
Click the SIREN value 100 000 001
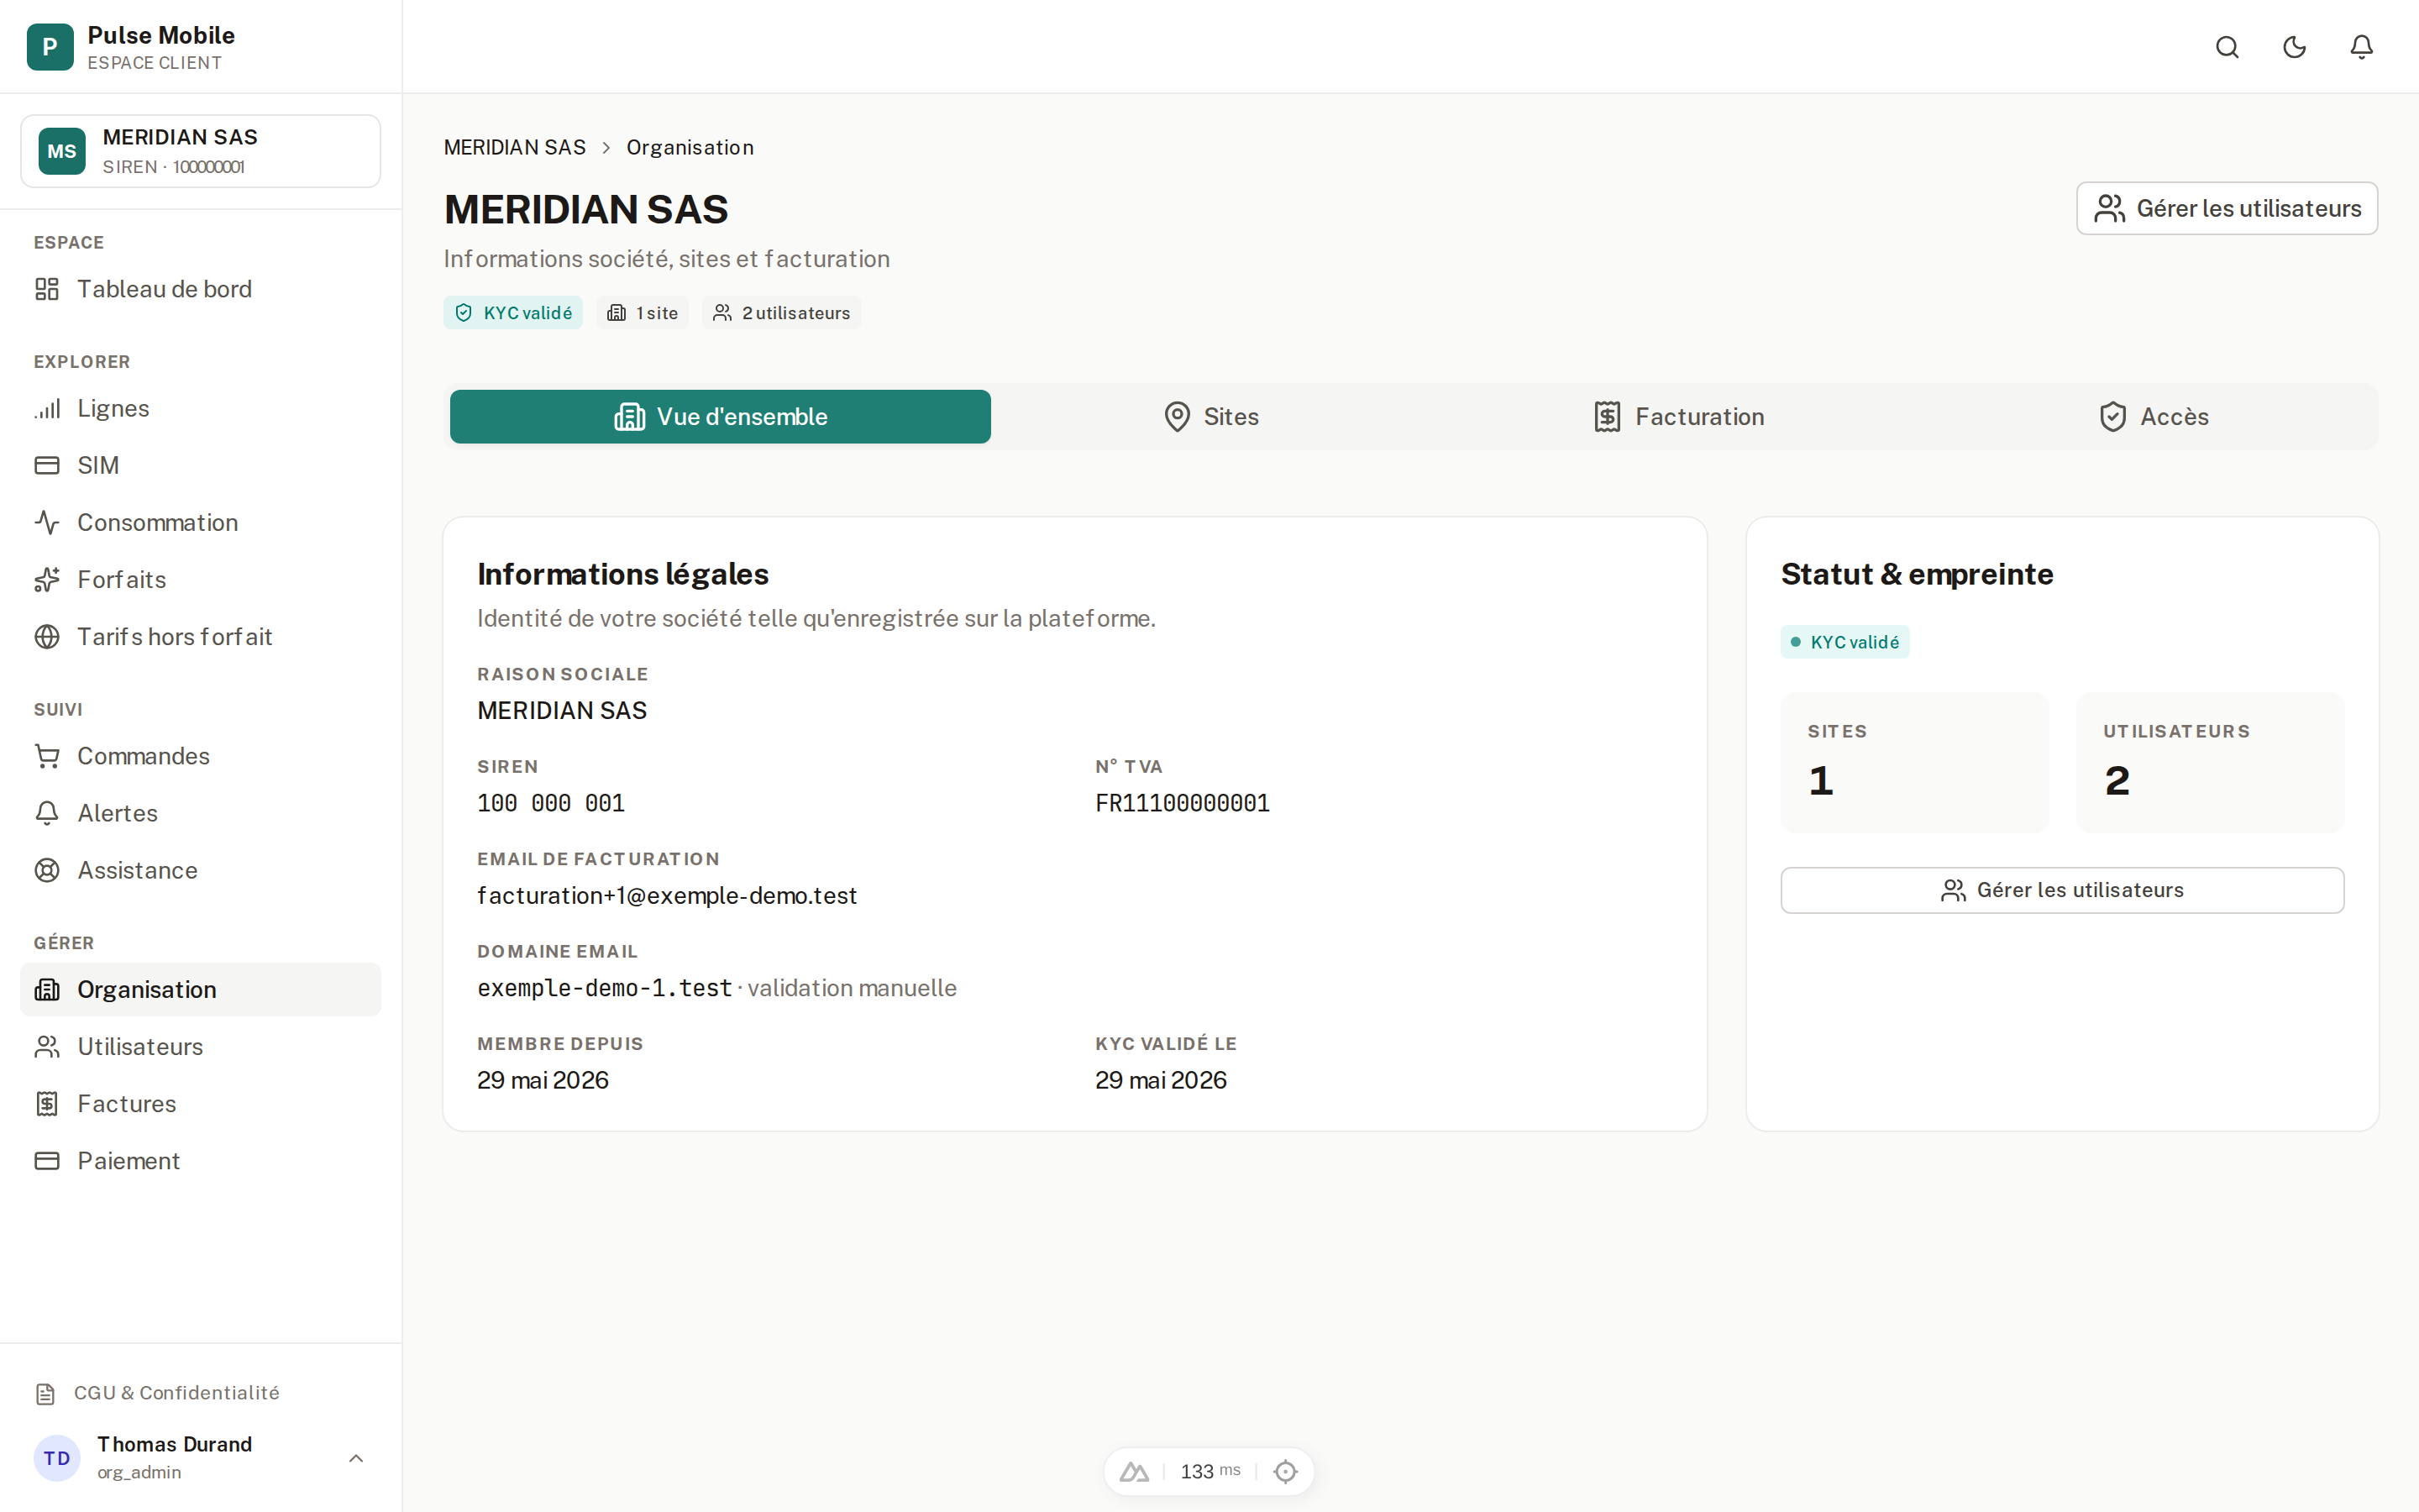tap(551, 803)
